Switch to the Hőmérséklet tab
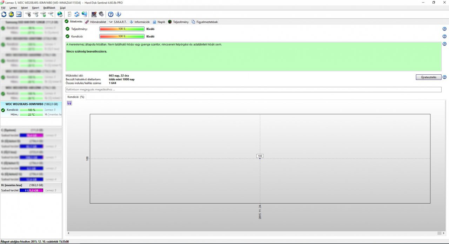Viewport: 449px width, 244px height. (x=95, y=22)
